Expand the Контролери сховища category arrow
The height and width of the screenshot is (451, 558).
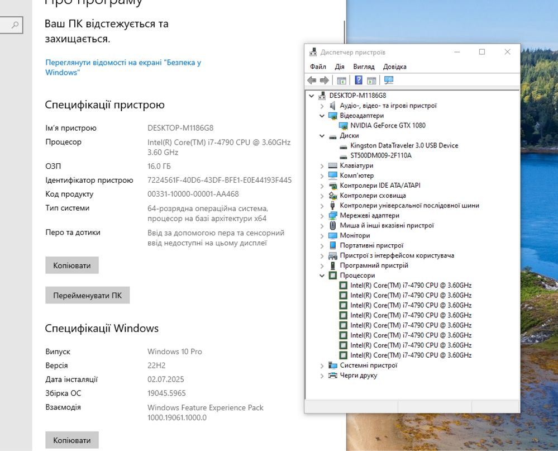coord(322,196)
